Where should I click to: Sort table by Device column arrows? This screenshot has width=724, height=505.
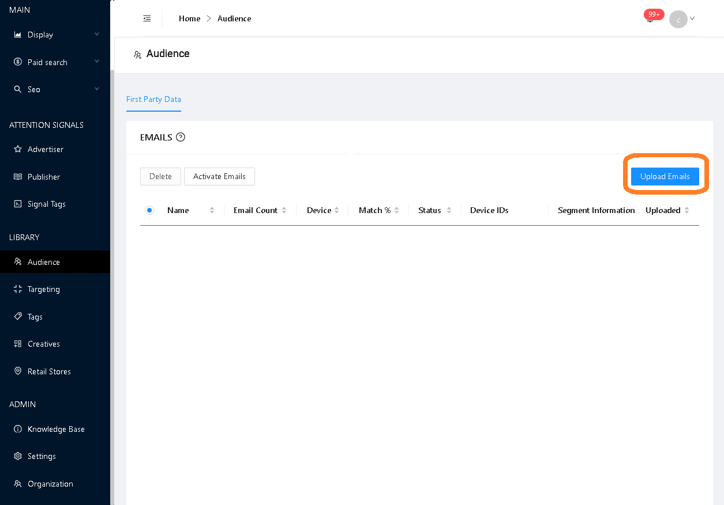coord(337,210)
